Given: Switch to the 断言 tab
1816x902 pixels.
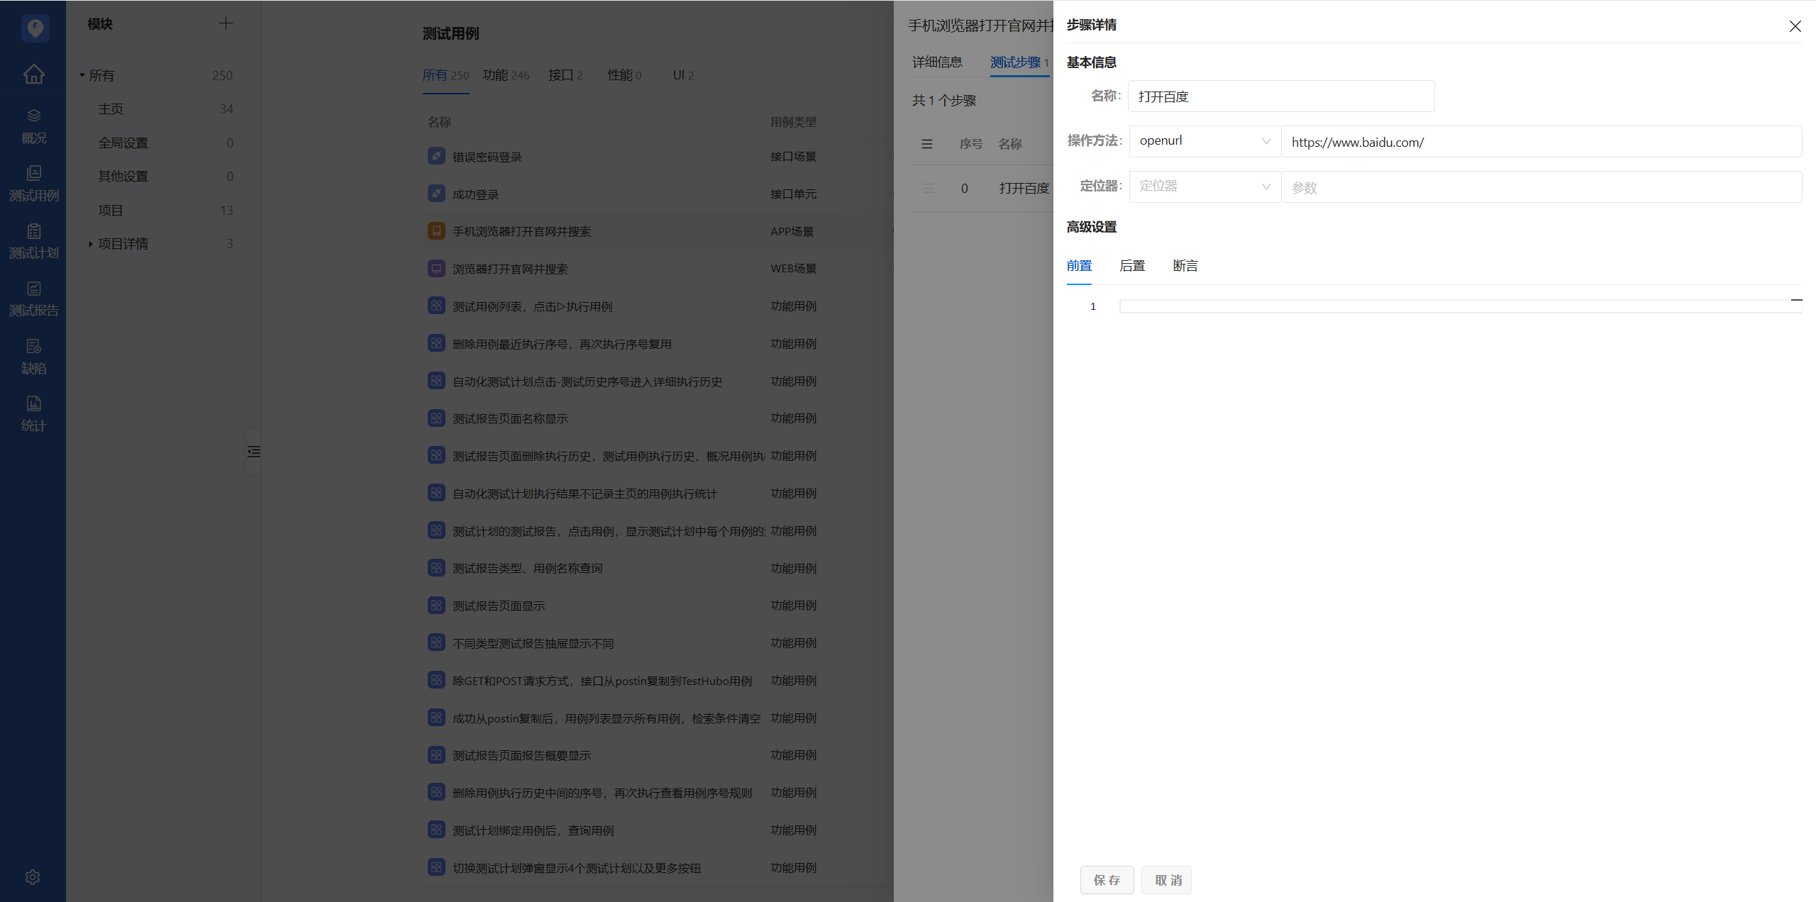Looking at the screenshot, I should (x=1185, y=266).
